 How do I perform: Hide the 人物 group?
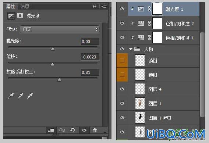(x=122, y=49)
